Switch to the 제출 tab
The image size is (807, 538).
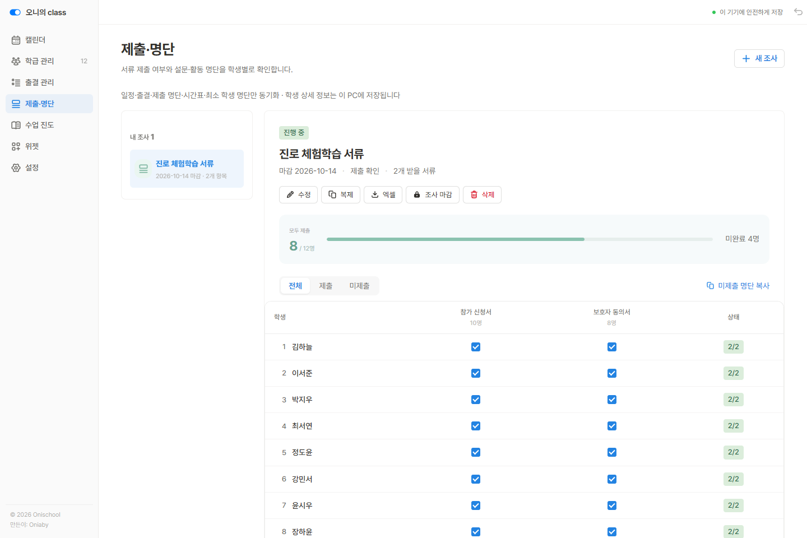[326, 286]
